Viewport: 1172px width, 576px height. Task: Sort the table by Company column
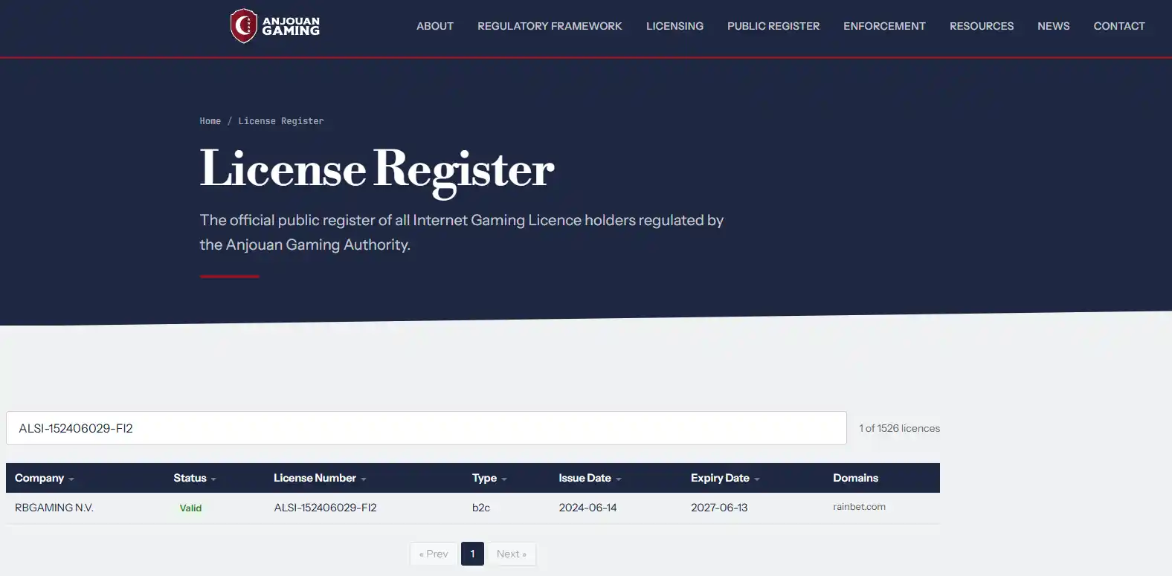pos(45,478)
